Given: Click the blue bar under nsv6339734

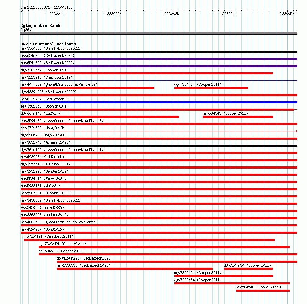Looking at the screenshot, I should (x=159, y=102).
